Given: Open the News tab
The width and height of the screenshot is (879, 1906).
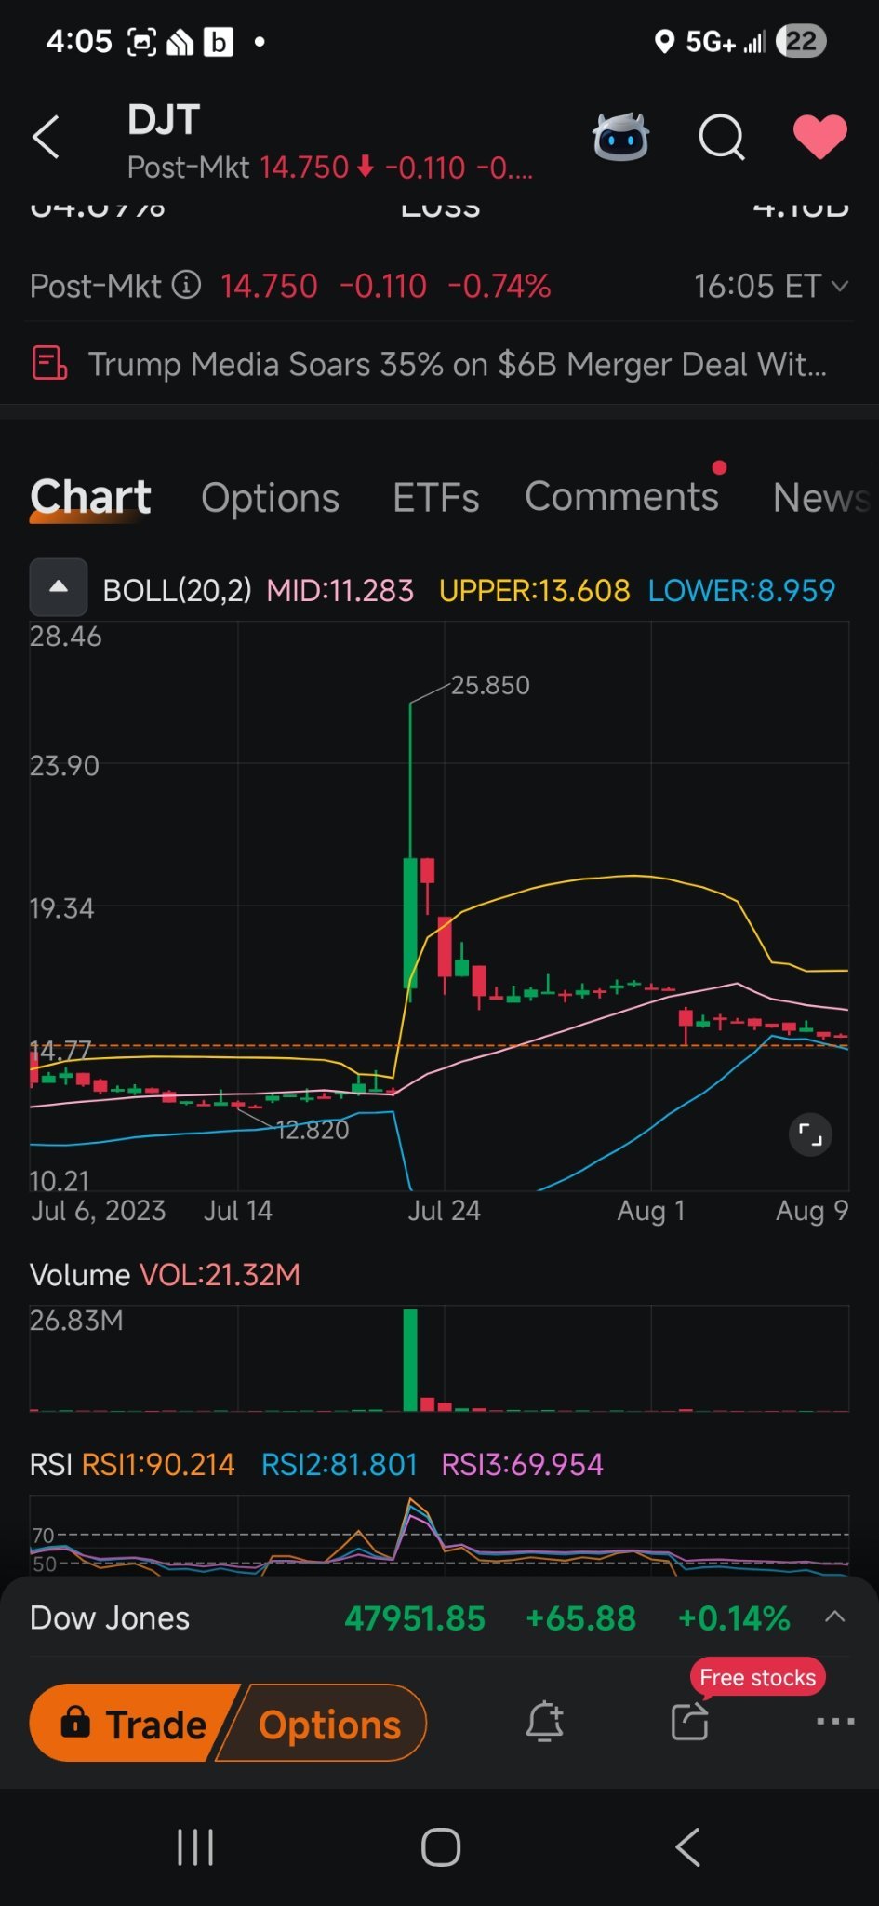Looking at the screenshot, I should [x=821, y=498].
